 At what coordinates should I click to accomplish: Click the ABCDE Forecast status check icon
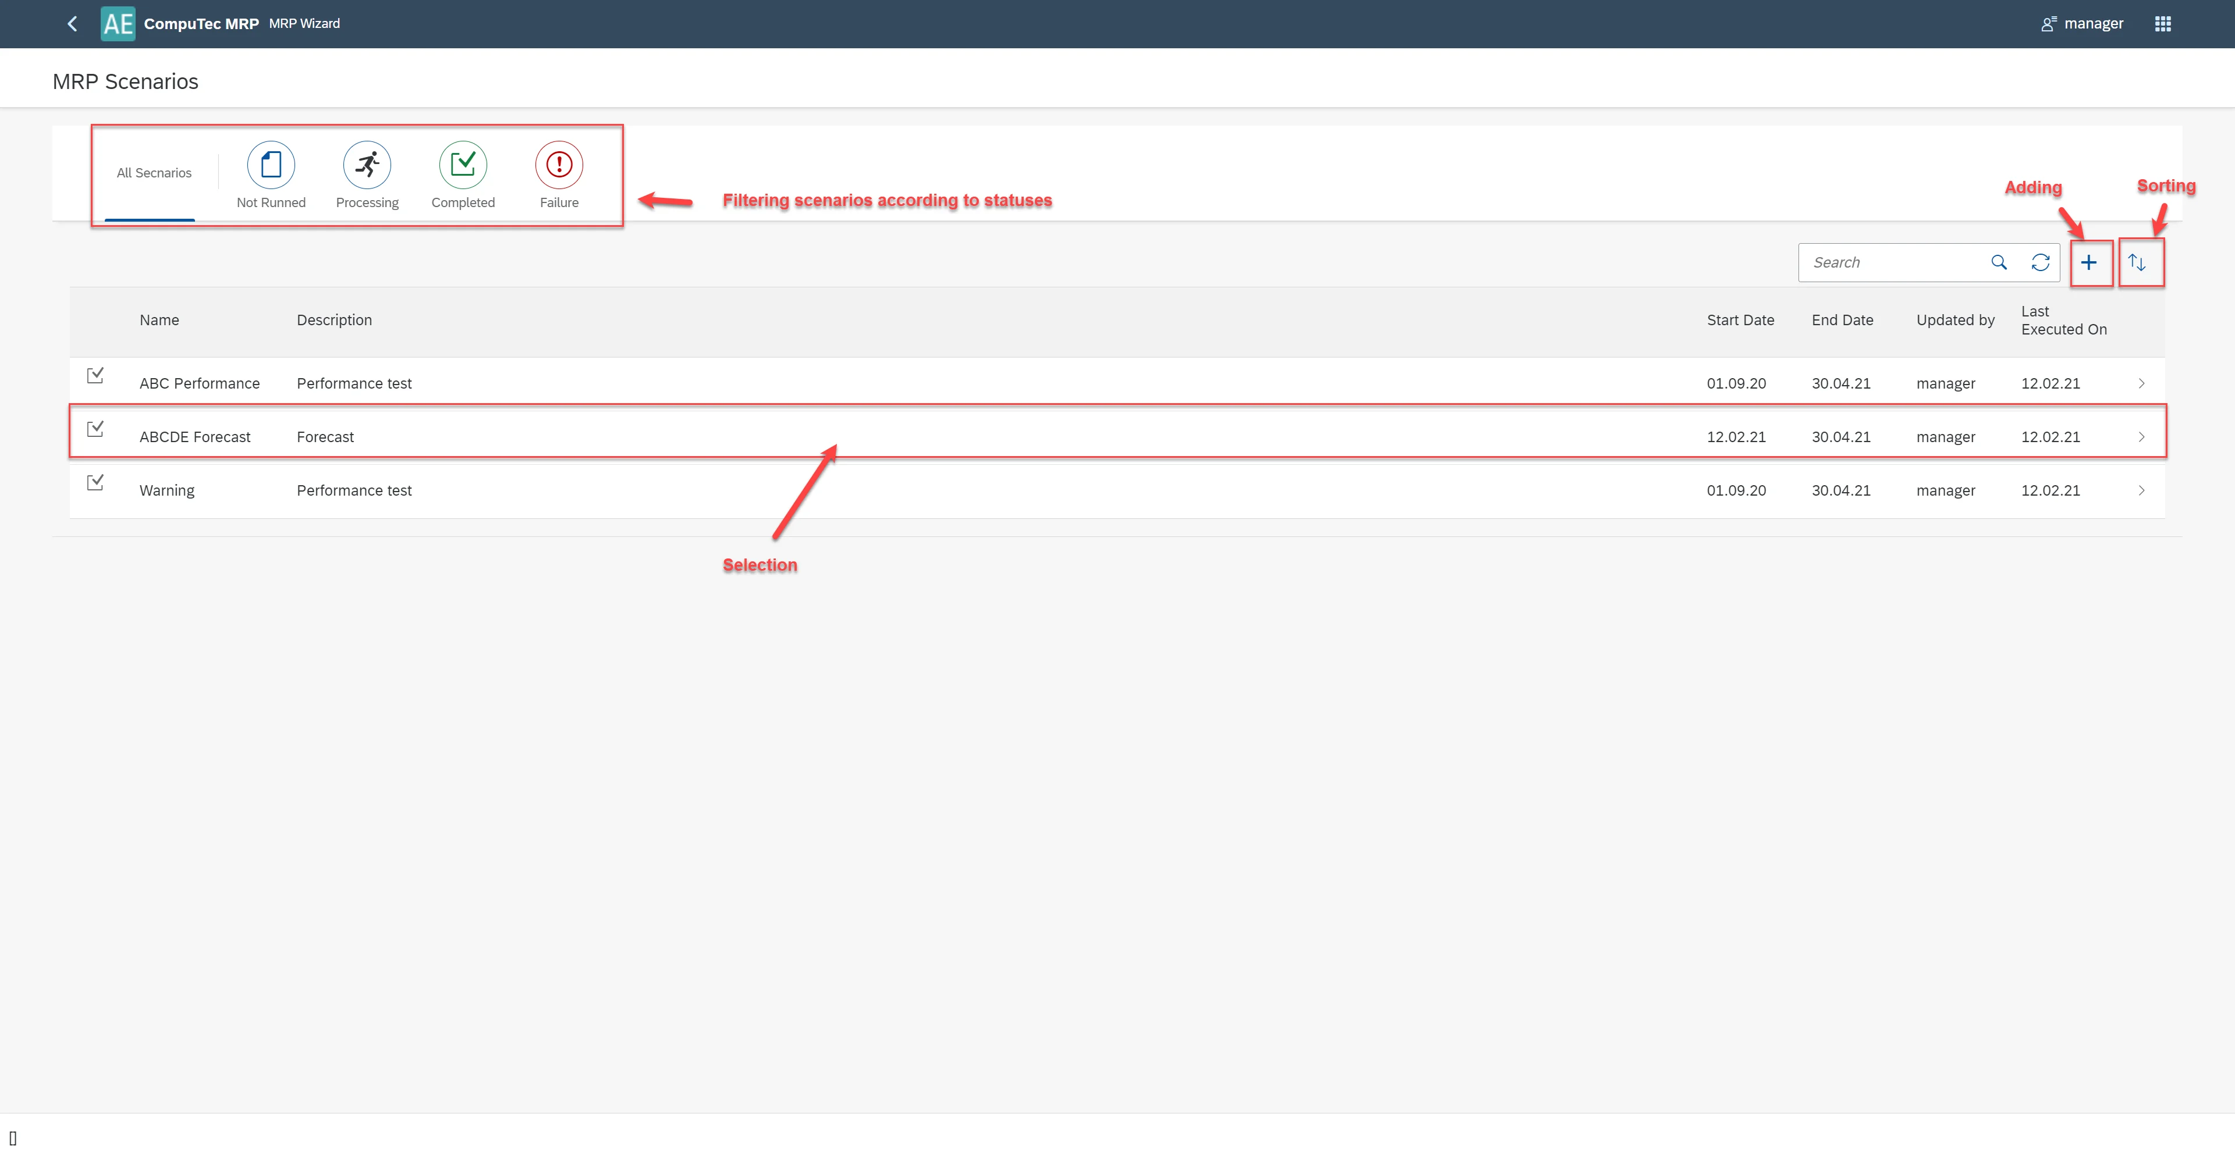[95, 429]
